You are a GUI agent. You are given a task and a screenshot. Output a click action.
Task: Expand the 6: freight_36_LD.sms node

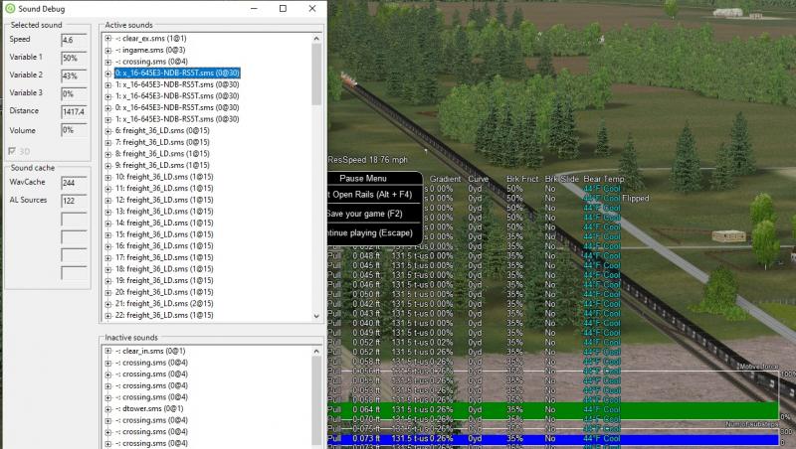click(x=108, y=131)
